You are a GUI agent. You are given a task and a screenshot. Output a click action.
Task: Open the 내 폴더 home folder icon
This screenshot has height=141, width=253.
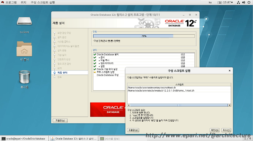click(24, 49)
